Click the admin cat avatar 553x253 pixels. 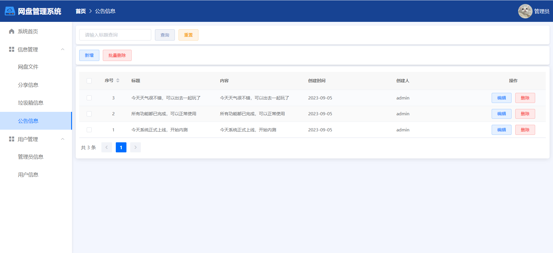coord(525,11)
